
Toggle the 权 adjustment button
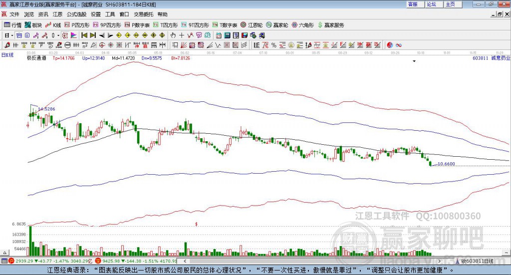(65, 35)
